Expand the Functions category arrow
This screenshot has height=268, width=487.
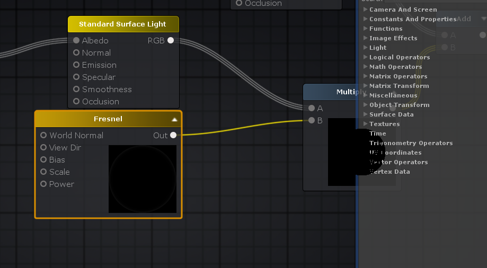[366, 28]
